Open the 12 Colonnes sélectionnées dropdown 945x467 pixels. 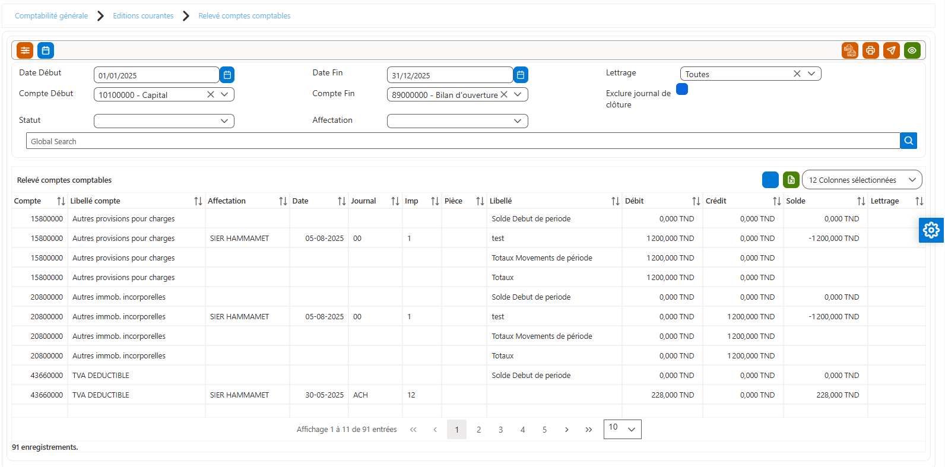[862, 180]
